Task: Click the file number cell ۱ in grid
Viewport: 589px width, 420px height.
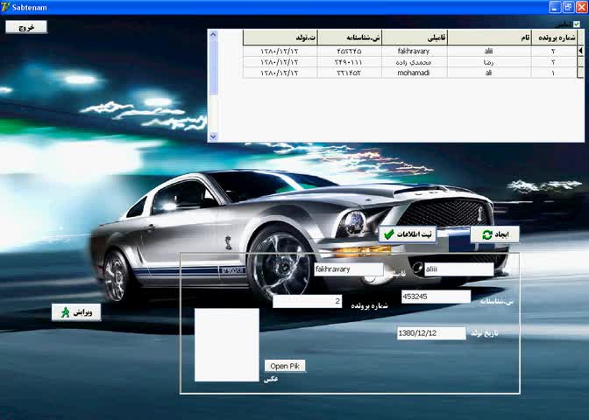Action: coord(554,73)
